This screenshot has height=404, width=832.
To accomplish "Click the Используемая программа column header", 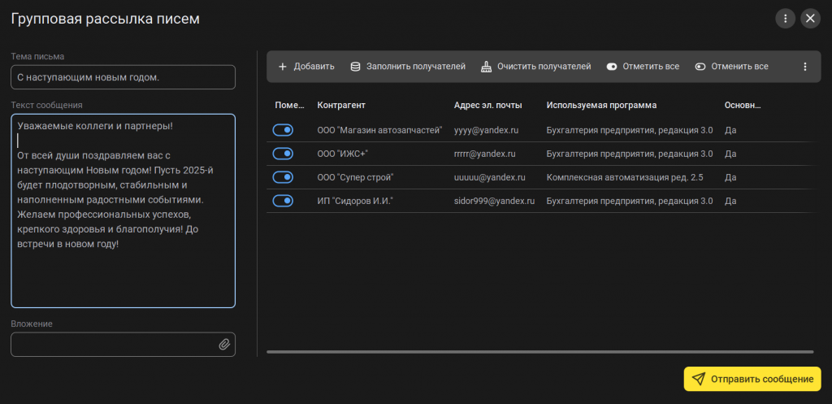I will (602, 105).
